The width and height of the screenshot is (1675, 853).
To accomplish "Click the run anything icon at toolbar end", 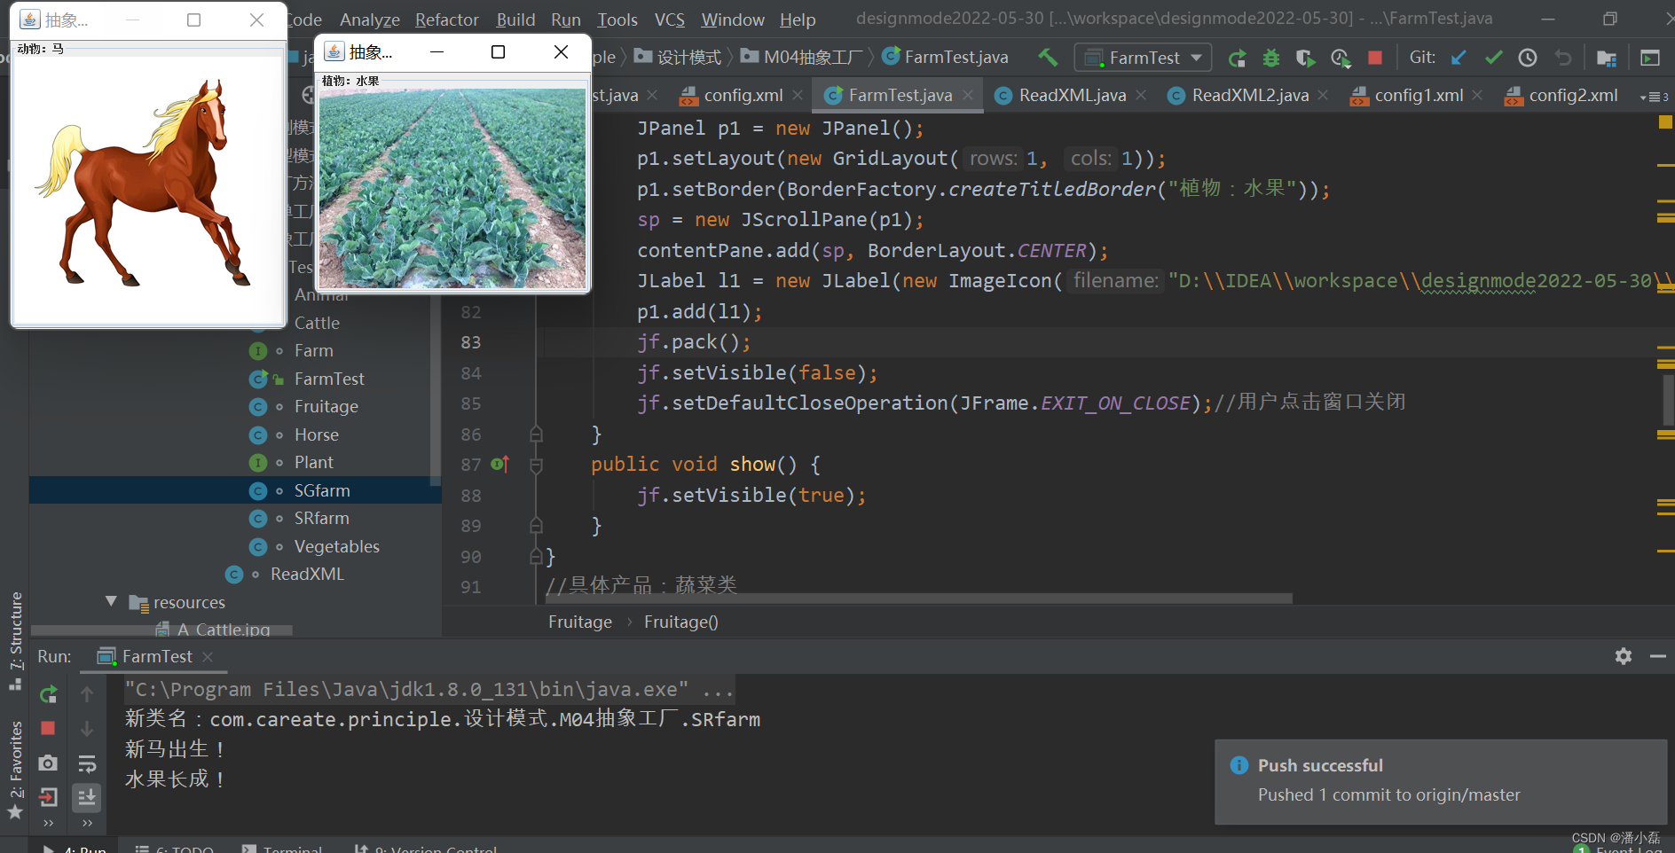I will [x=1650, y=58].
